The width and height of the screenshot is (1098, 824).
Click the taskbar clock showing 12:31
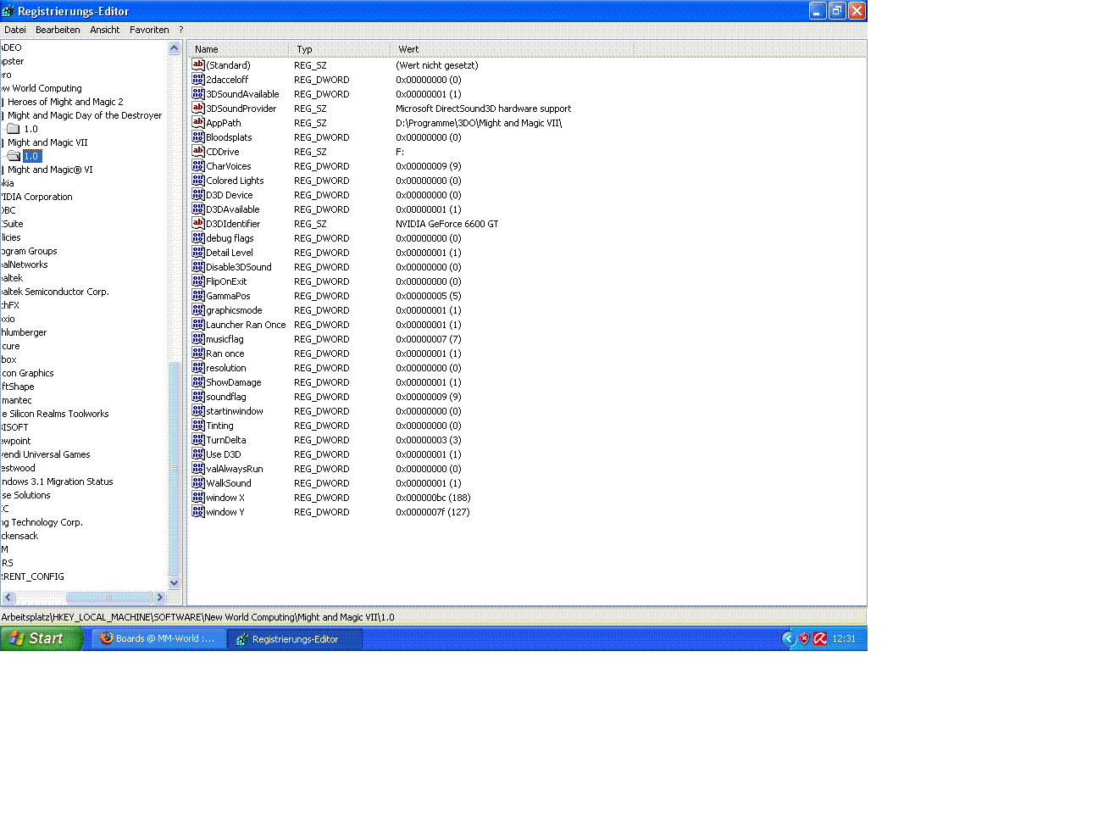pos(844,638)
